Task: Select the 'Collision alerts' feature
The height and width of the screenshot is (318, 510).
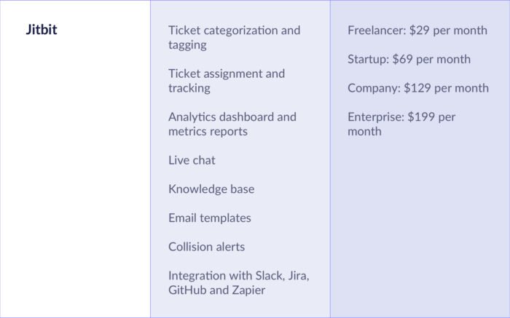Action: click(206, 247)
